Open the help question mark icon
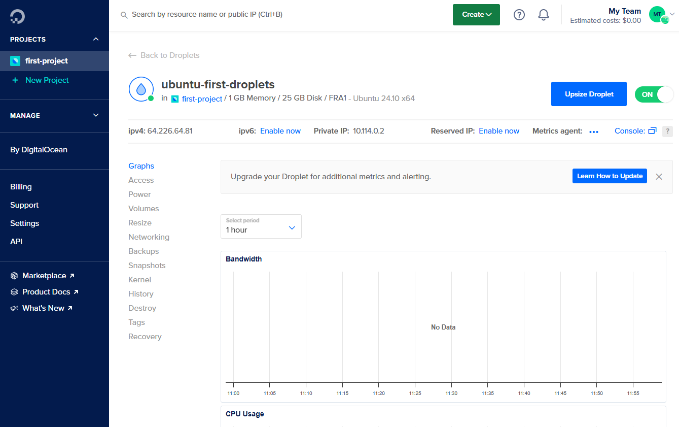Image resolution: width=679 pixels, height=427 pixels. (x=519, y=15)
